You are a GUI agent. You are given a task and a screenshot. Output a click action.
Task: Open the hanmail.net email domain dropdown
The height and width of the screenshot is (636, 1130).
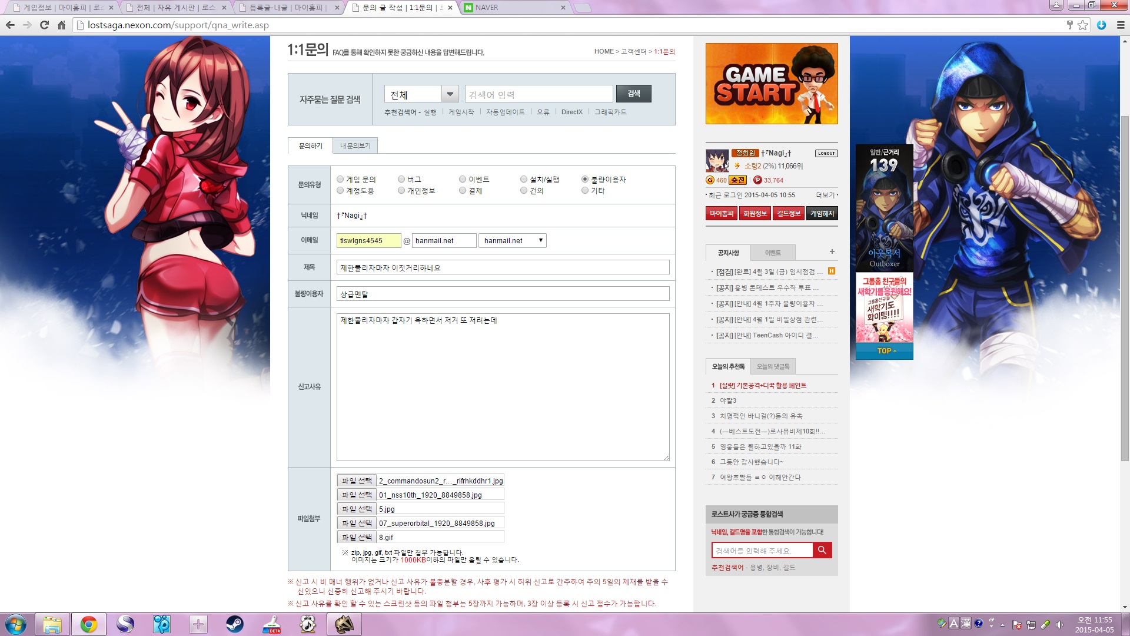(513, 240)
